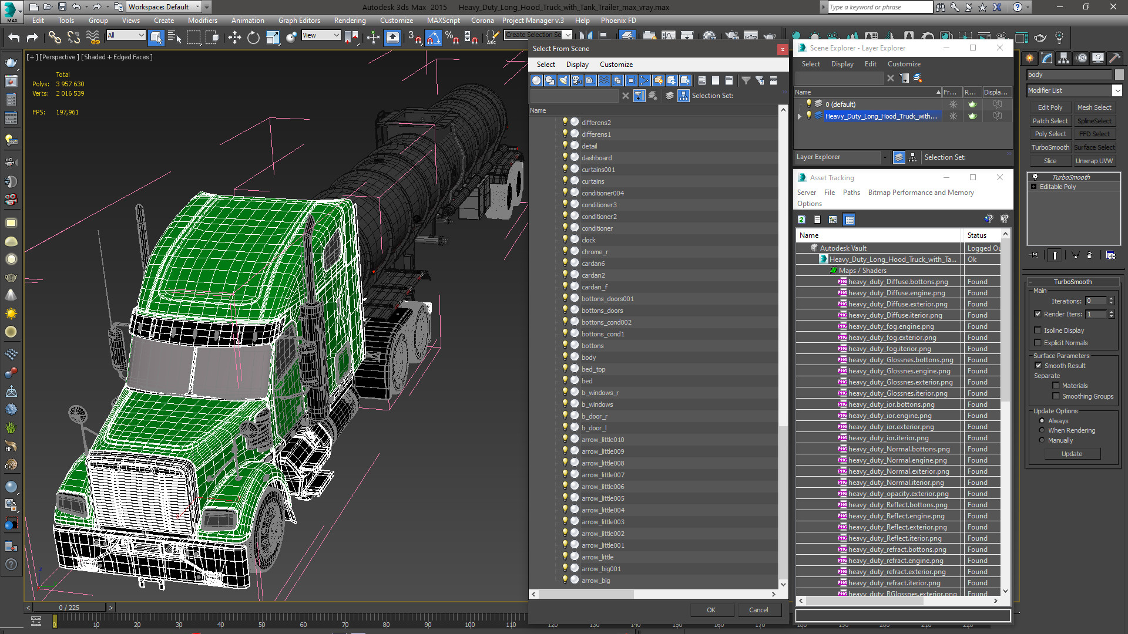Toggle Angle Snap in main toolbar
The height and width of the screenshot is (634, 1128).
[x=433, y=38]
